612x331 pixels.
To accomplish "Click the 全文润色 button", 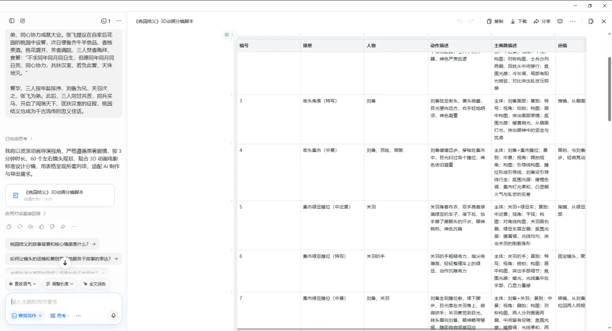I will [95, 284].
